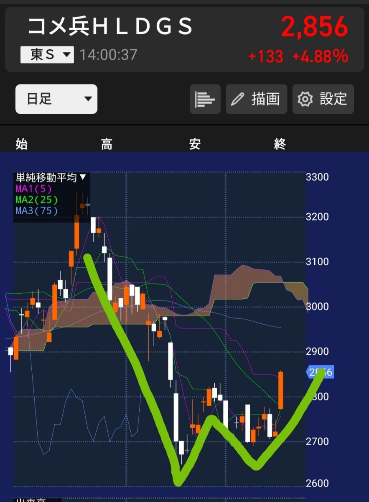Viewport: 369px width, 502px height.
Task: Select the 描画 drawing pencil tool
Action: [x=256, y=99]
